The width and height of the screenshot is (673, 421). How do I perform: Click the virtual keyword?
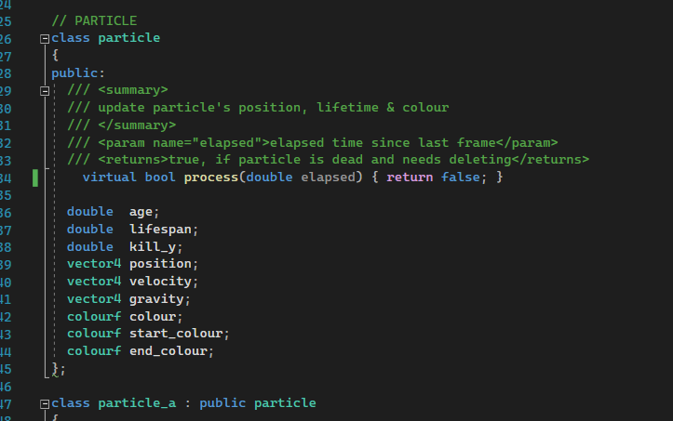click(x=109, y=178)
